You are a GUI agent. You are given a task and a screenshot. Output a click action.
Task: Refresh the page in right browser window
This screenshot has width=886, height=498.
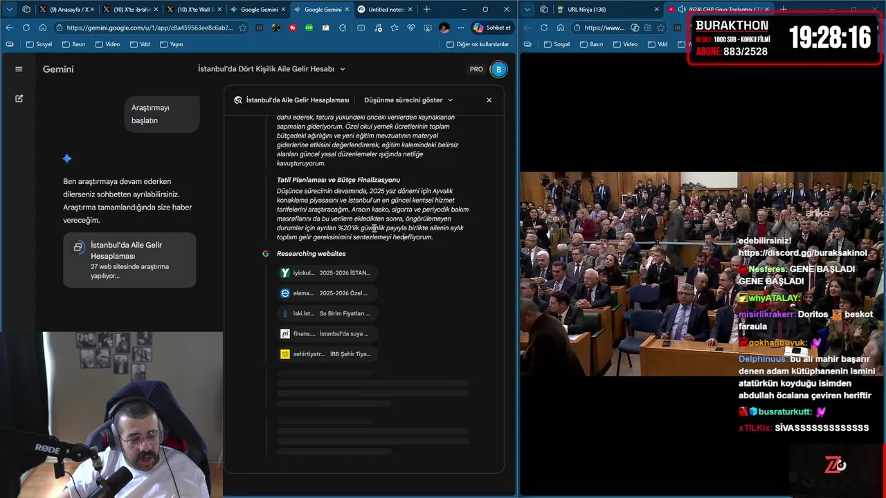tap(544, 28)
